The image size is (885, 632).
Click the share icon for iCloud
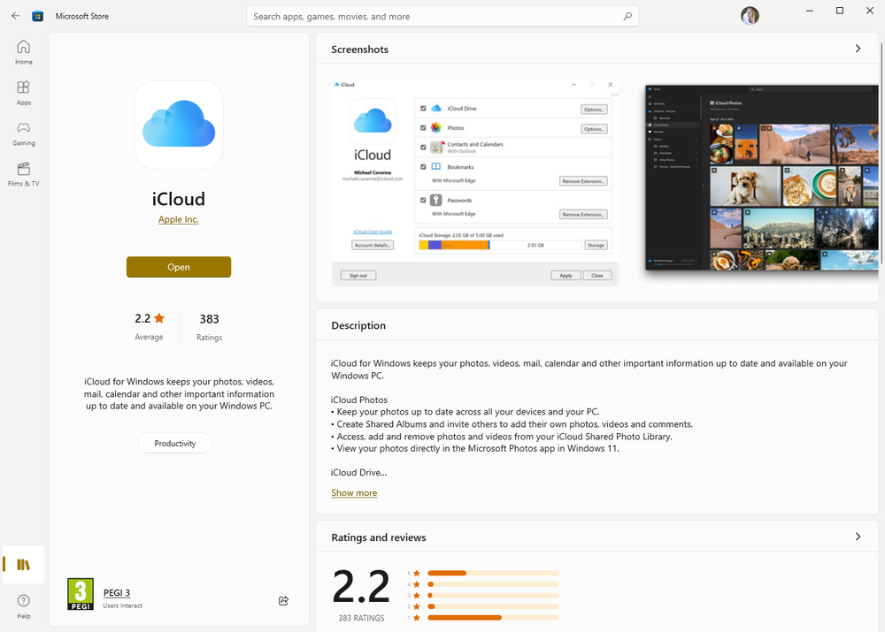283,600
